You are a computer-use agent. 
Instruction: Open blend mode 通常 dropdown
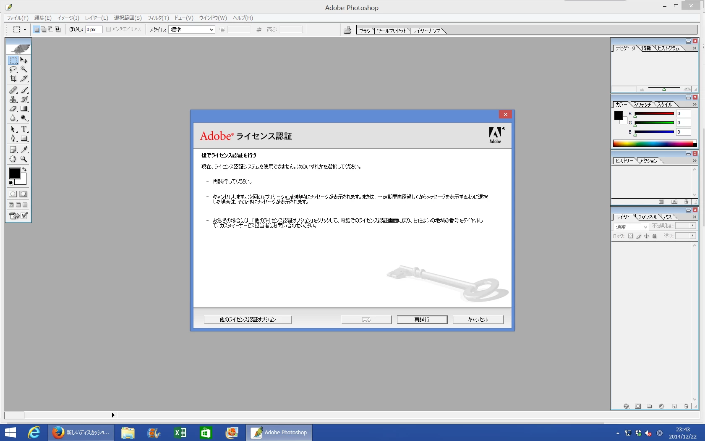tap(631, 227)
